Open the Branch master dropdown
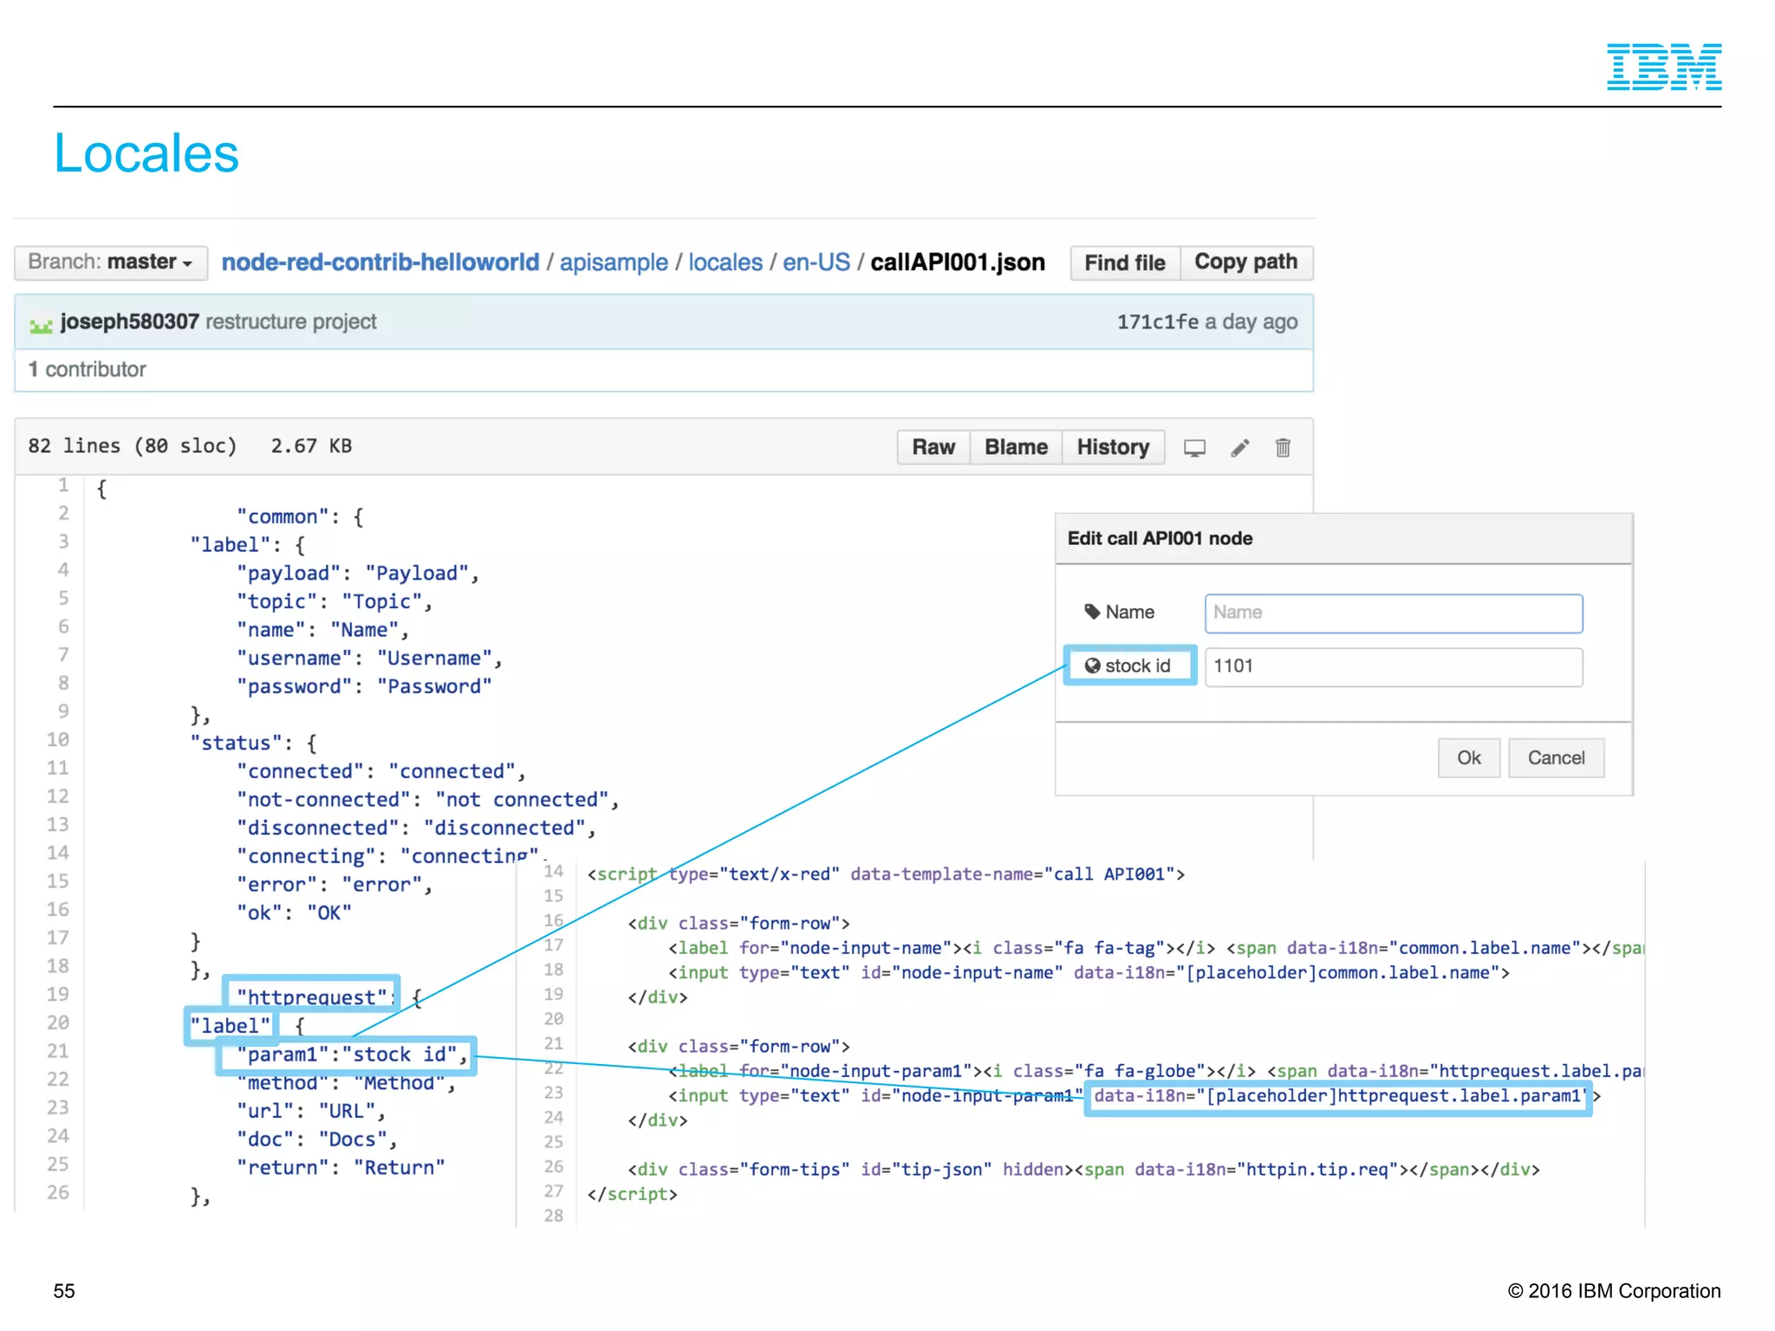This screenshot has width=1775, height=1331. click(x=110, y=263)
